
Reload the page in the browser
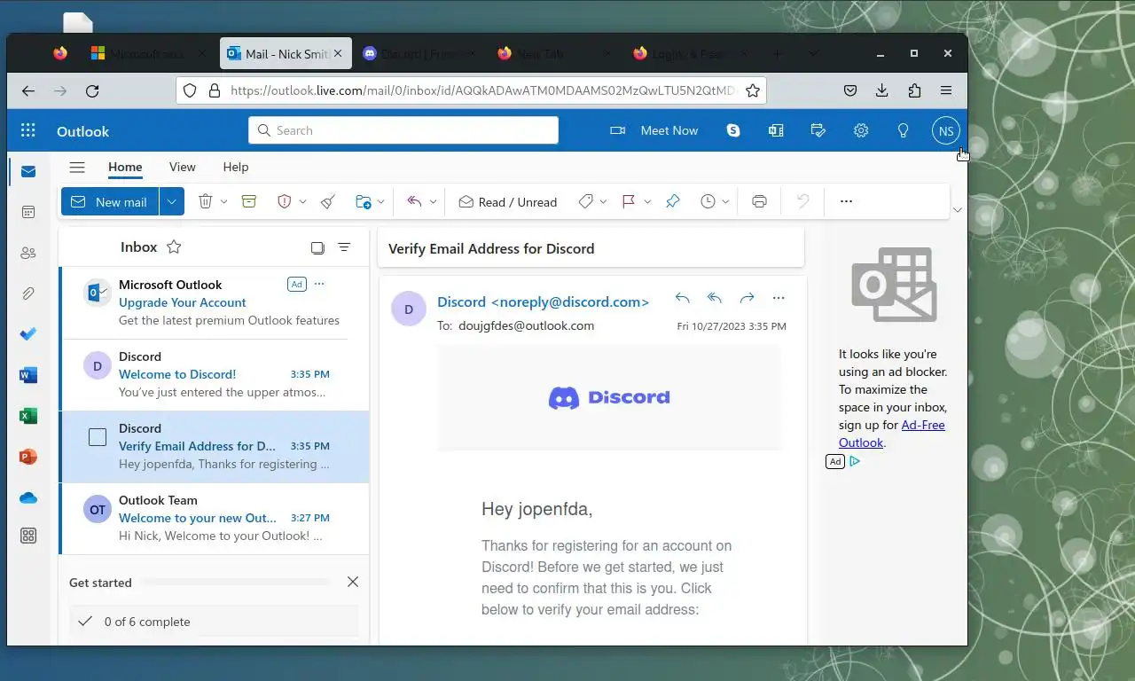click(92, 90)
